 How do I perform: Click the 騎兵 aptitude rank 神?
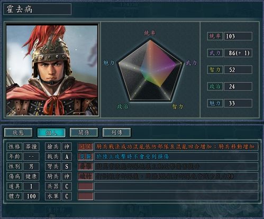click(x=67, y=176)
